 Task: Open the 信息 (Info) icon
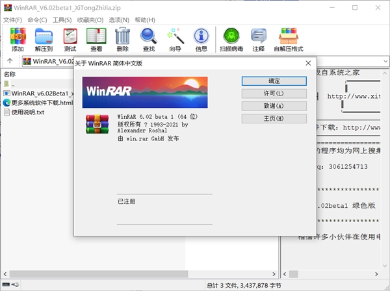pyautogui.click(x=201, y=40)
